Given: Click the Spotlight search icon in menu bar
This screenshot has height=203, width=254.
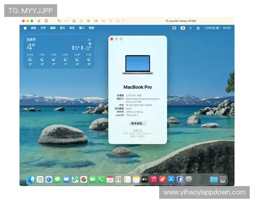Looking at the screenshot, I should [191, 28].
